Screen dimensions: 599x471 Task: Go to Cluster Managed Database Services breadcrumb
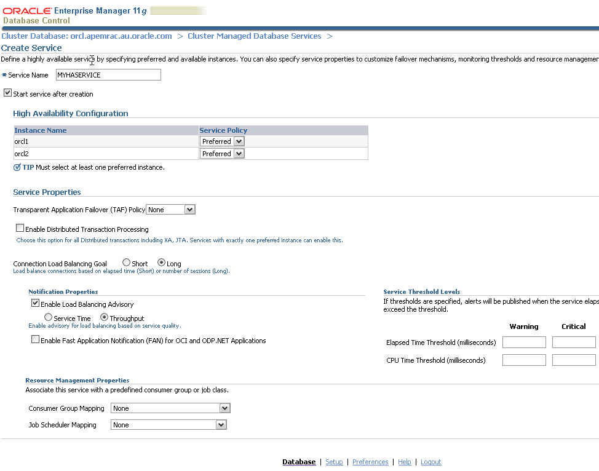pos(254,36)
